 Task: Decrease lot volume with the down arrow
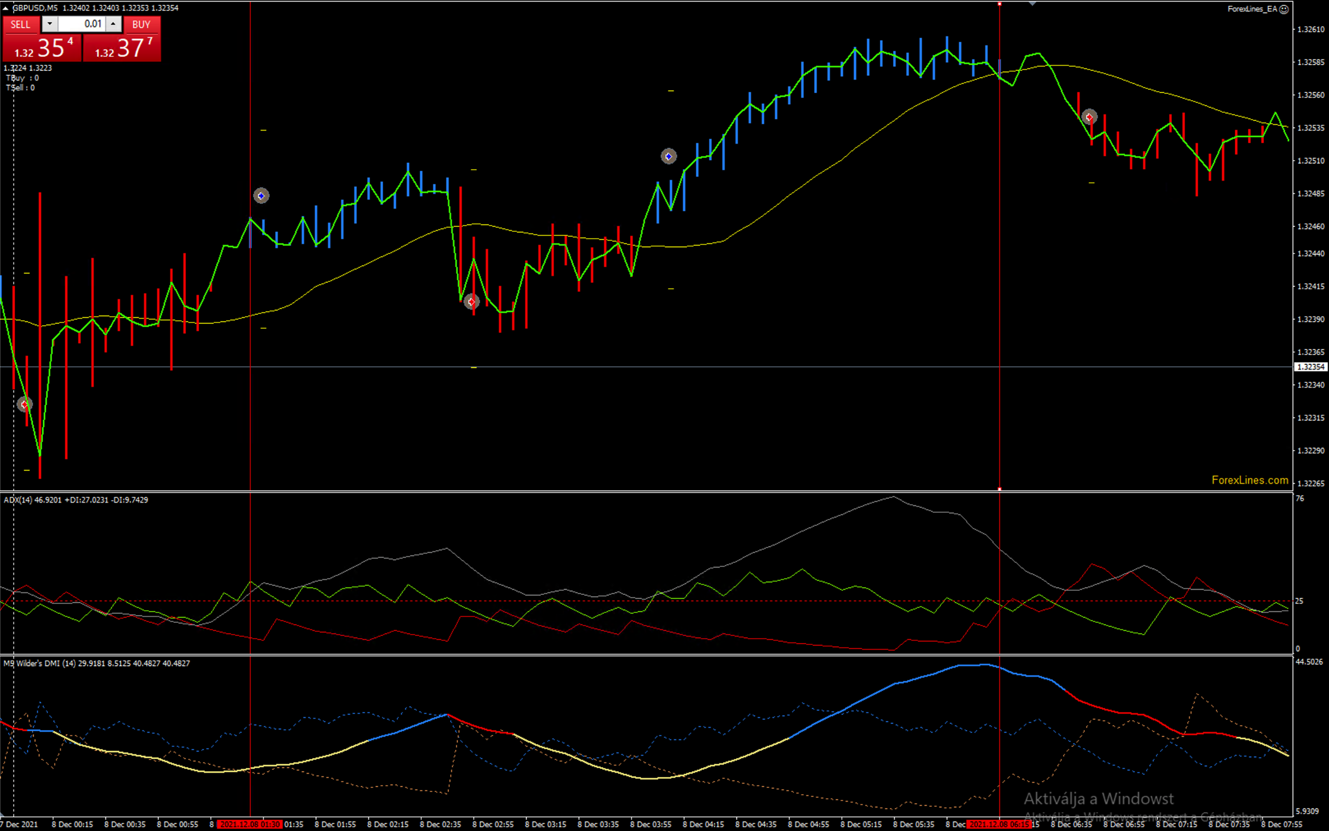coord(50,24)
